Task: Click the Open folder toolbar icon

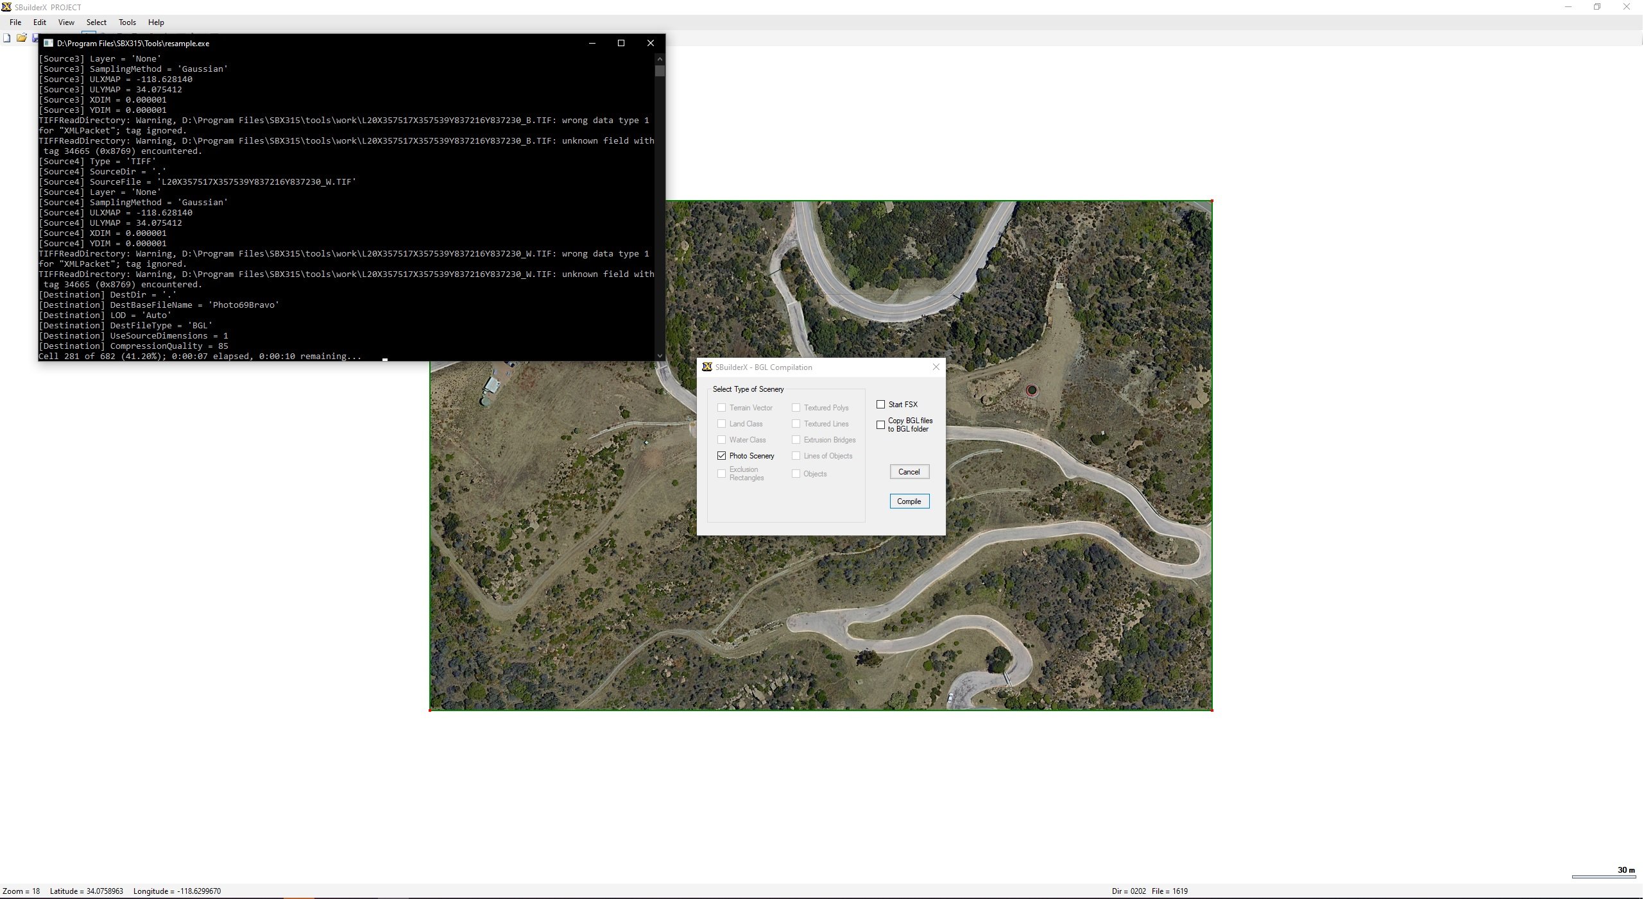Action: pyautogui.click(x=21, y=38)
